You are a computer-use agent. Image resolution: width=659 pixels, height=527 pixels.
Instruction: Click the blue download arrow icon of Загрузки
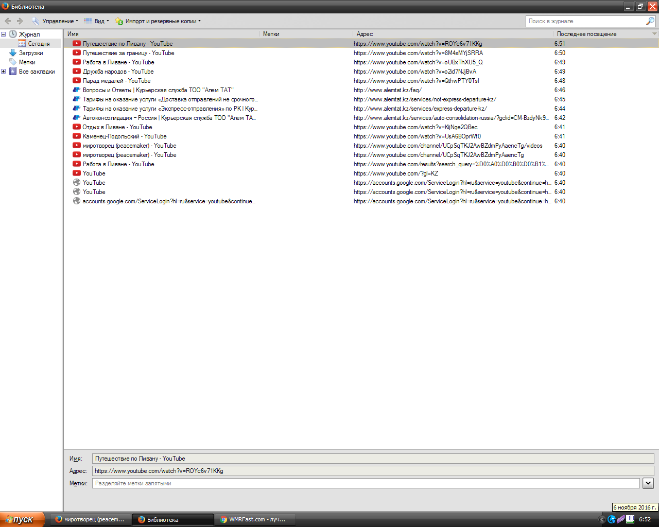(x=13, y=52)
